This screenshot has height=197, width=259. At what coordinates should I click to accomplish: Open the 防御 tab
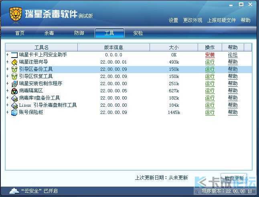click(x=79, y=33)
